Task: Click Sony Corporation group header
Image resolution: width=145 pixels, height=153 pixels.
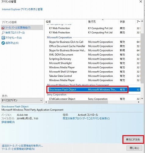Action: tap(57, 95)
